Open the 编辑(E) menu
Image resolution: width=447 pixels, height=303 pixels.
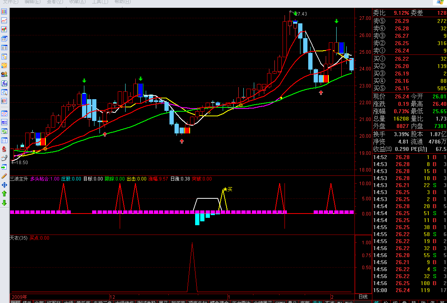33,2
